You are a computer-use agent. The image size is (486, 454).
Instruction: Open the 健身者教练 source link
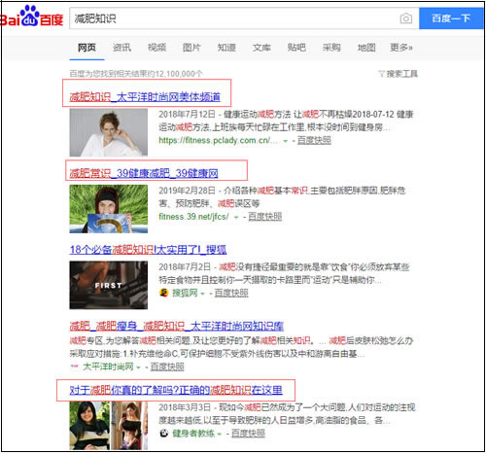193,434
